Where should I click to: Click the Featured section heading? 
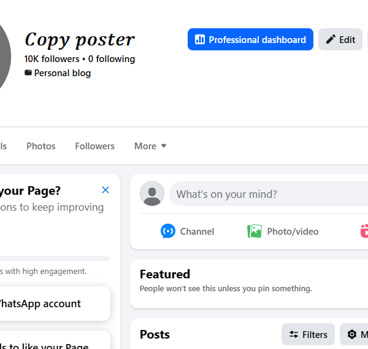pos(165,274)
